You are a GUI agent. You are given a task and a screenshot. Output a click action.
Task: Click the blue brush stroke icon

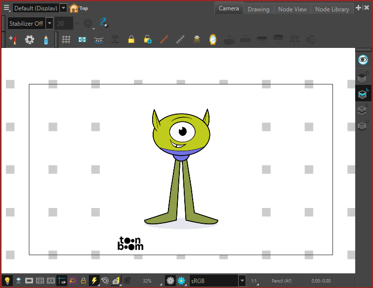(x=104, y=23)
